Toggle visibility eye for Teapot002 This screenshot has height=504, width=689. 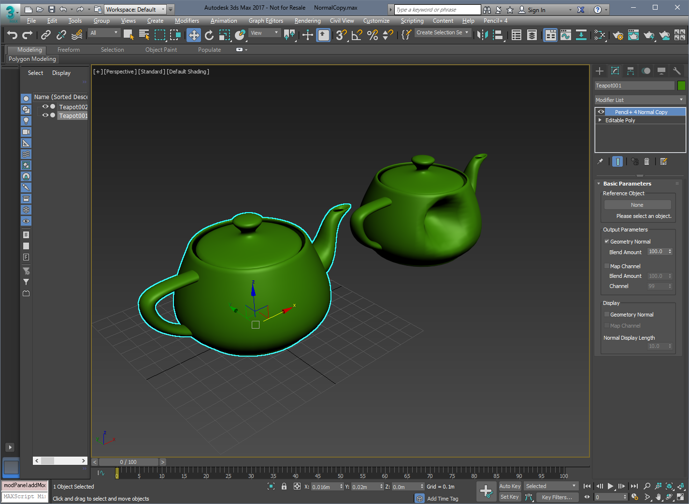click(45, 107)
